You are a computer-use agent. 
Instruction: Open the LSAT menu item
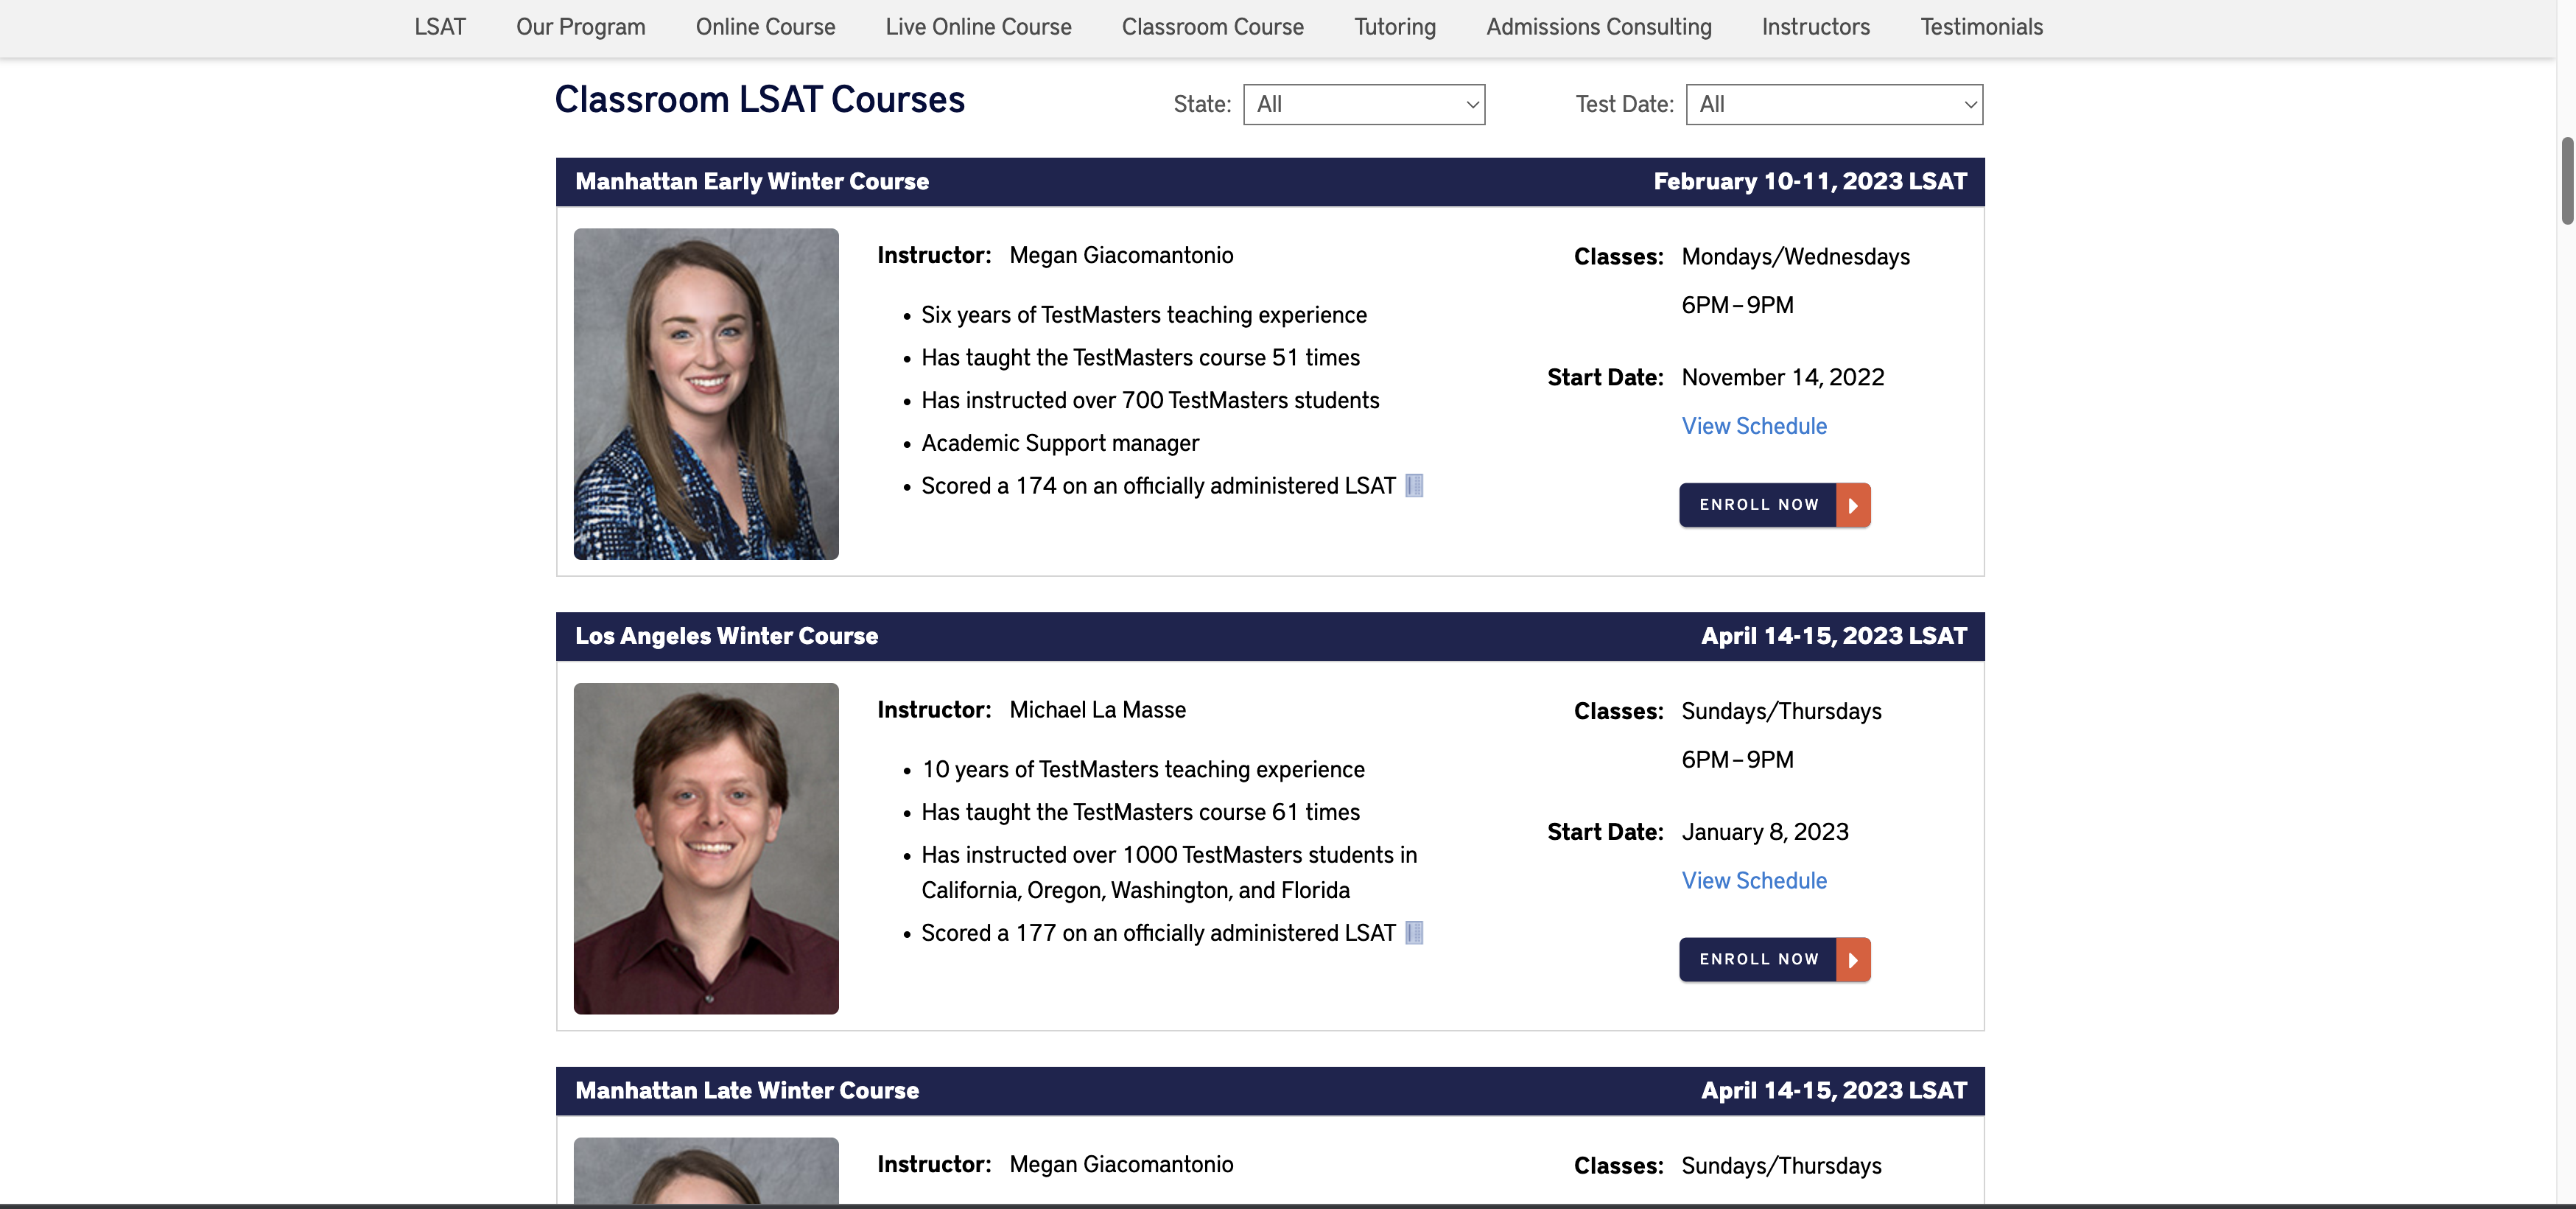(x=440, y=27)
